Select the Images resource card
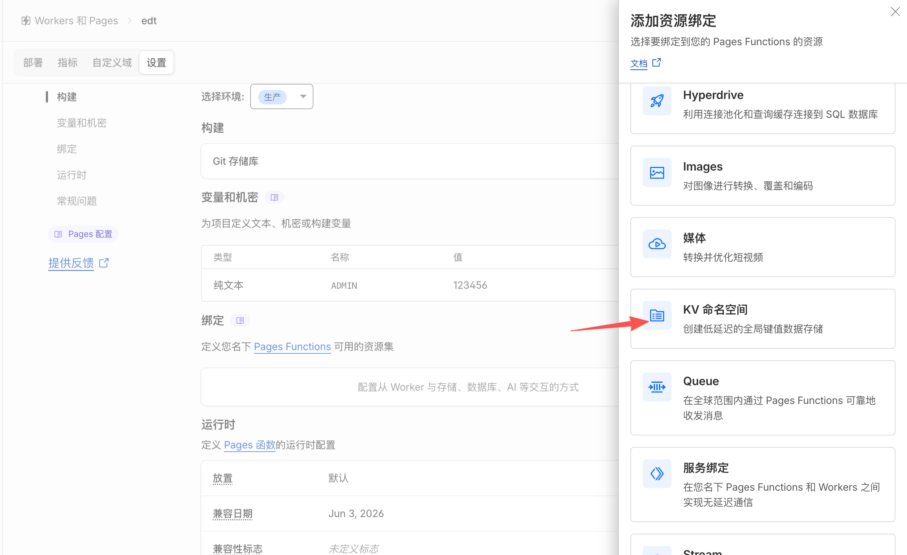907x555 pixels. click(763, 176)
